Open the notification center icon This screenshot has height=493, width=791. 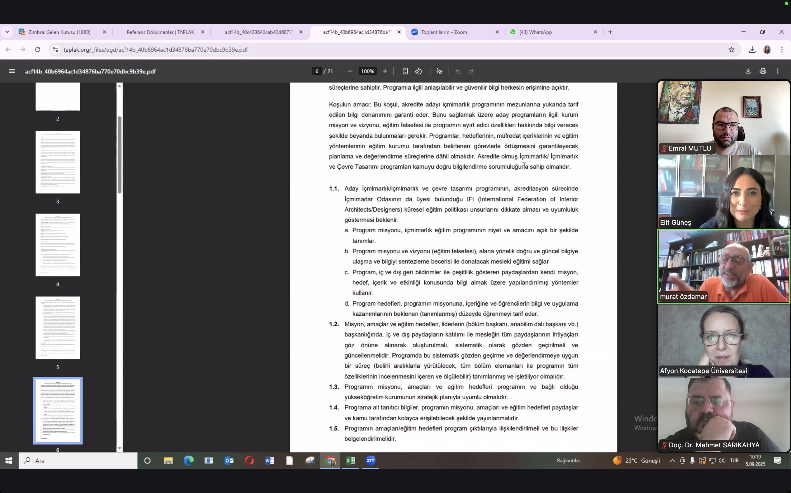click(x=777, y=460)
